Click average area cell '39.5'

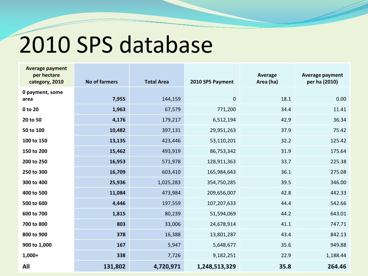[x=286, y=182]
